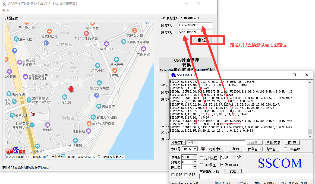The width and height of the screenshot is (315, 184).
Task: Open the 串口号 COM35 dropdown
Action: pyautogui.click(x=195, y=149)
